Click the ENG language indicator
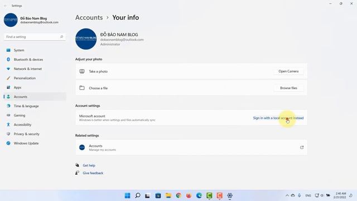The width and height of the screenshot is (357, 201). point(308,195)
